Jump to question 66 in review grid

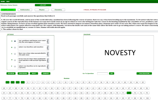[93, 93]
